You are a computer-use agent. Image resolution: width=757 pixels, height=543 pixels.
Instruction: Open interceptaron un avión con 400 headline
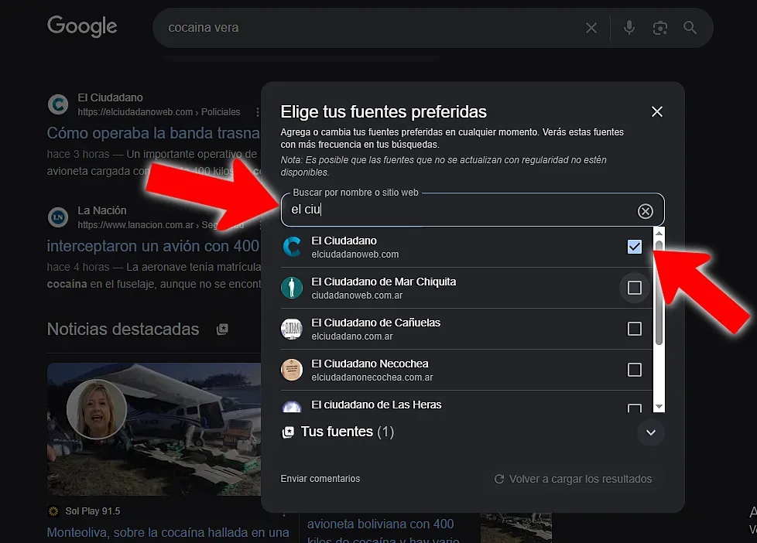[153, 246]
